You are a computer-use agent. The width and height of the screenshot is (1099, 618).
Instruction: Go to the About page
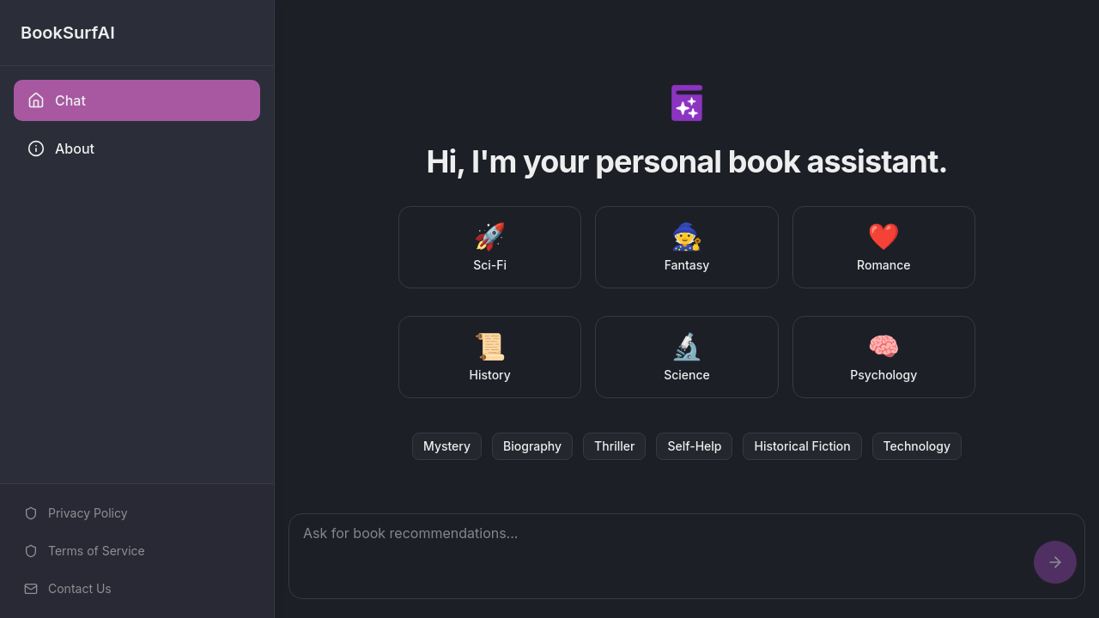74,148
